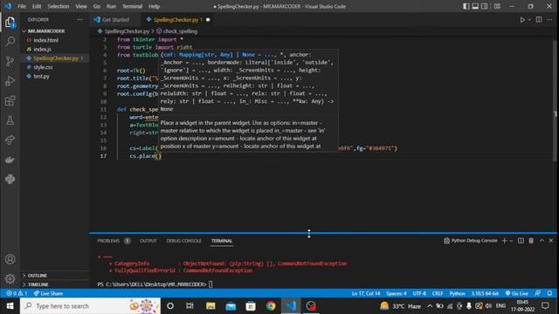Click the Windows taskbar search box

[90, 306]
